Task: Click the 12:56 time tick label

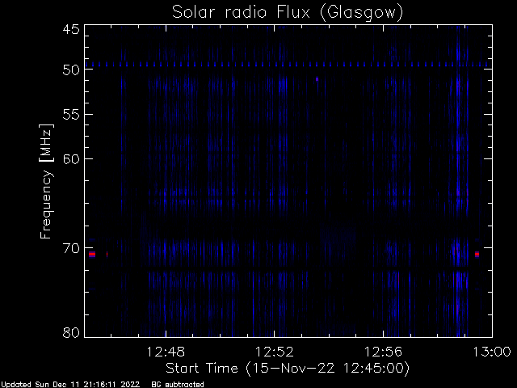Action: pos(383,352)
